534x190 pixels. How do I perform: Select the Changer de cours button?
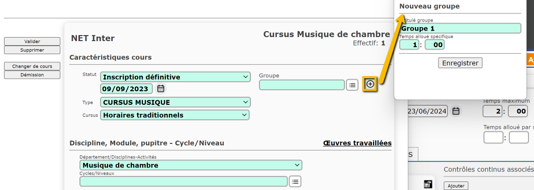(32, 66)
